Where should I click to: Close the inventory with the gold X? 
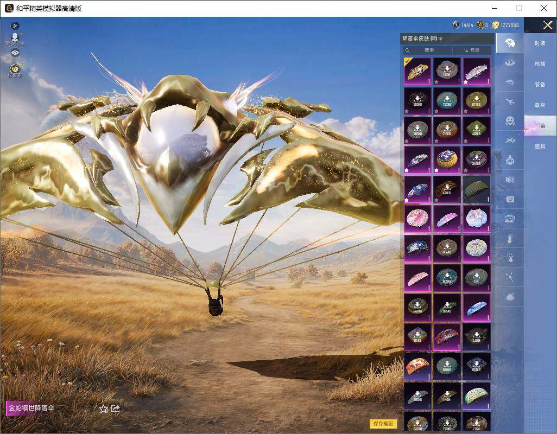(547, 25)
